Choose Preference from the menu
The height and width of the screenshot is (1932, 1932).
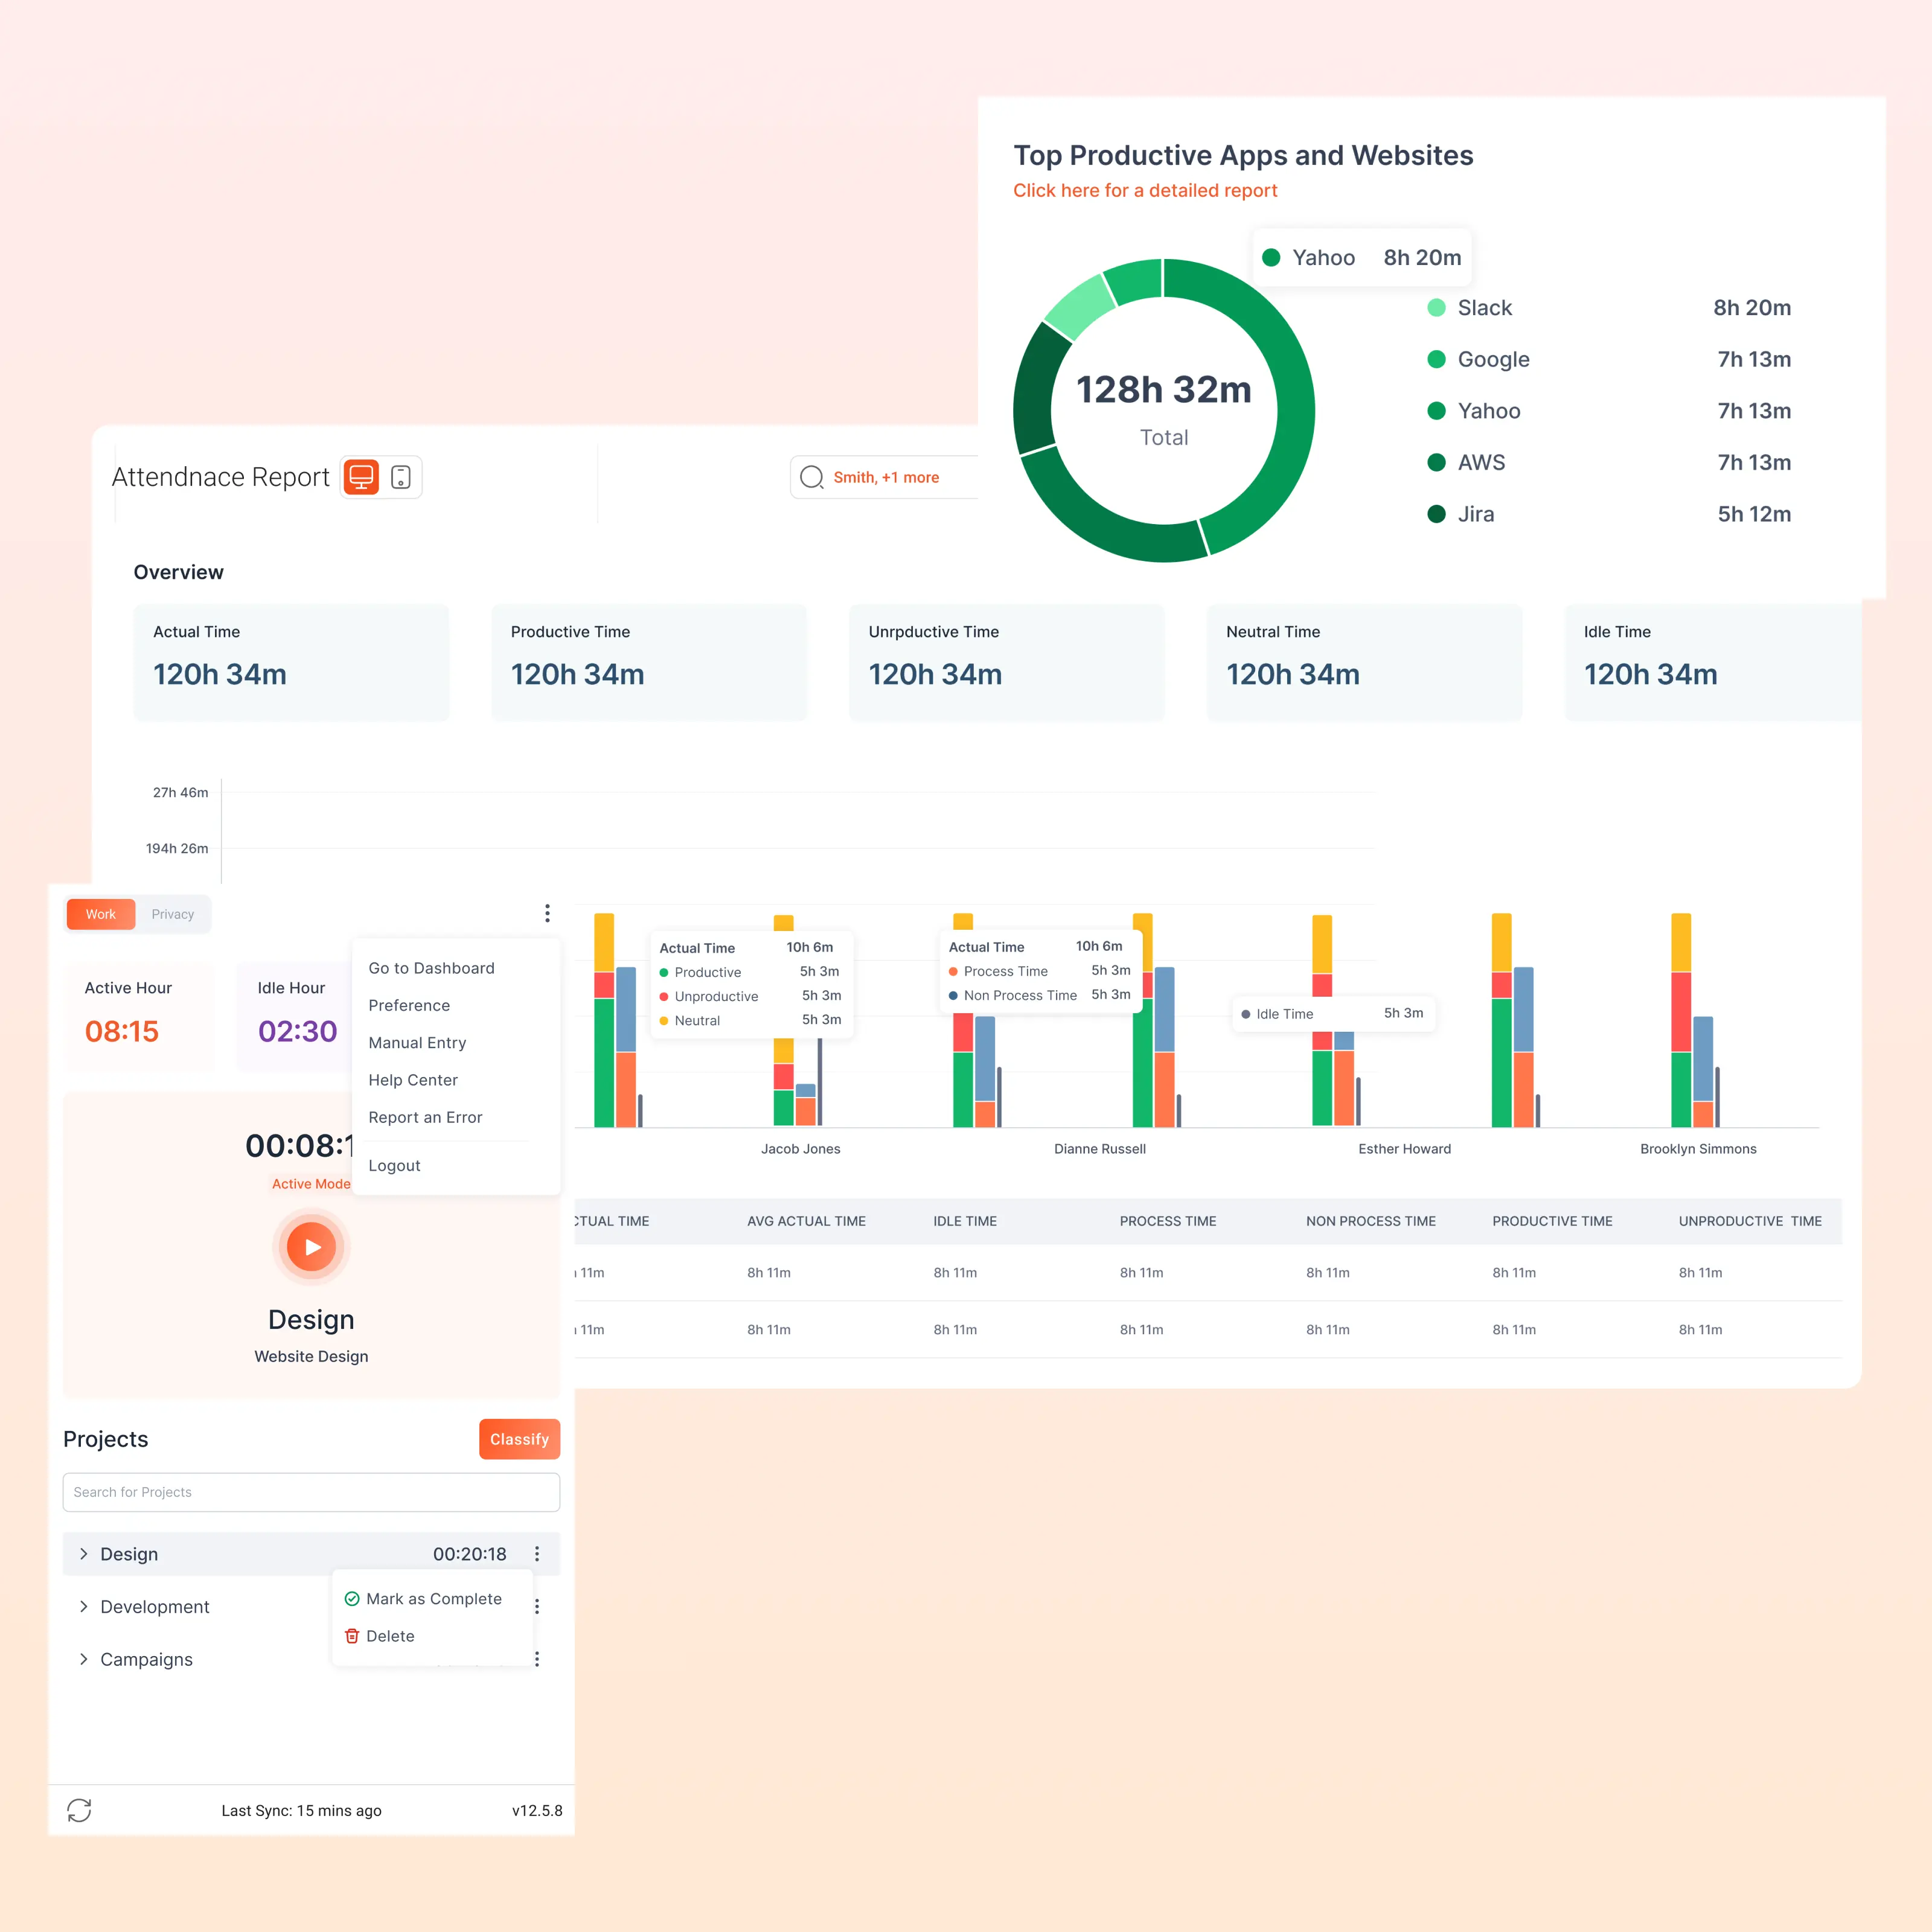pos(409,1005)
